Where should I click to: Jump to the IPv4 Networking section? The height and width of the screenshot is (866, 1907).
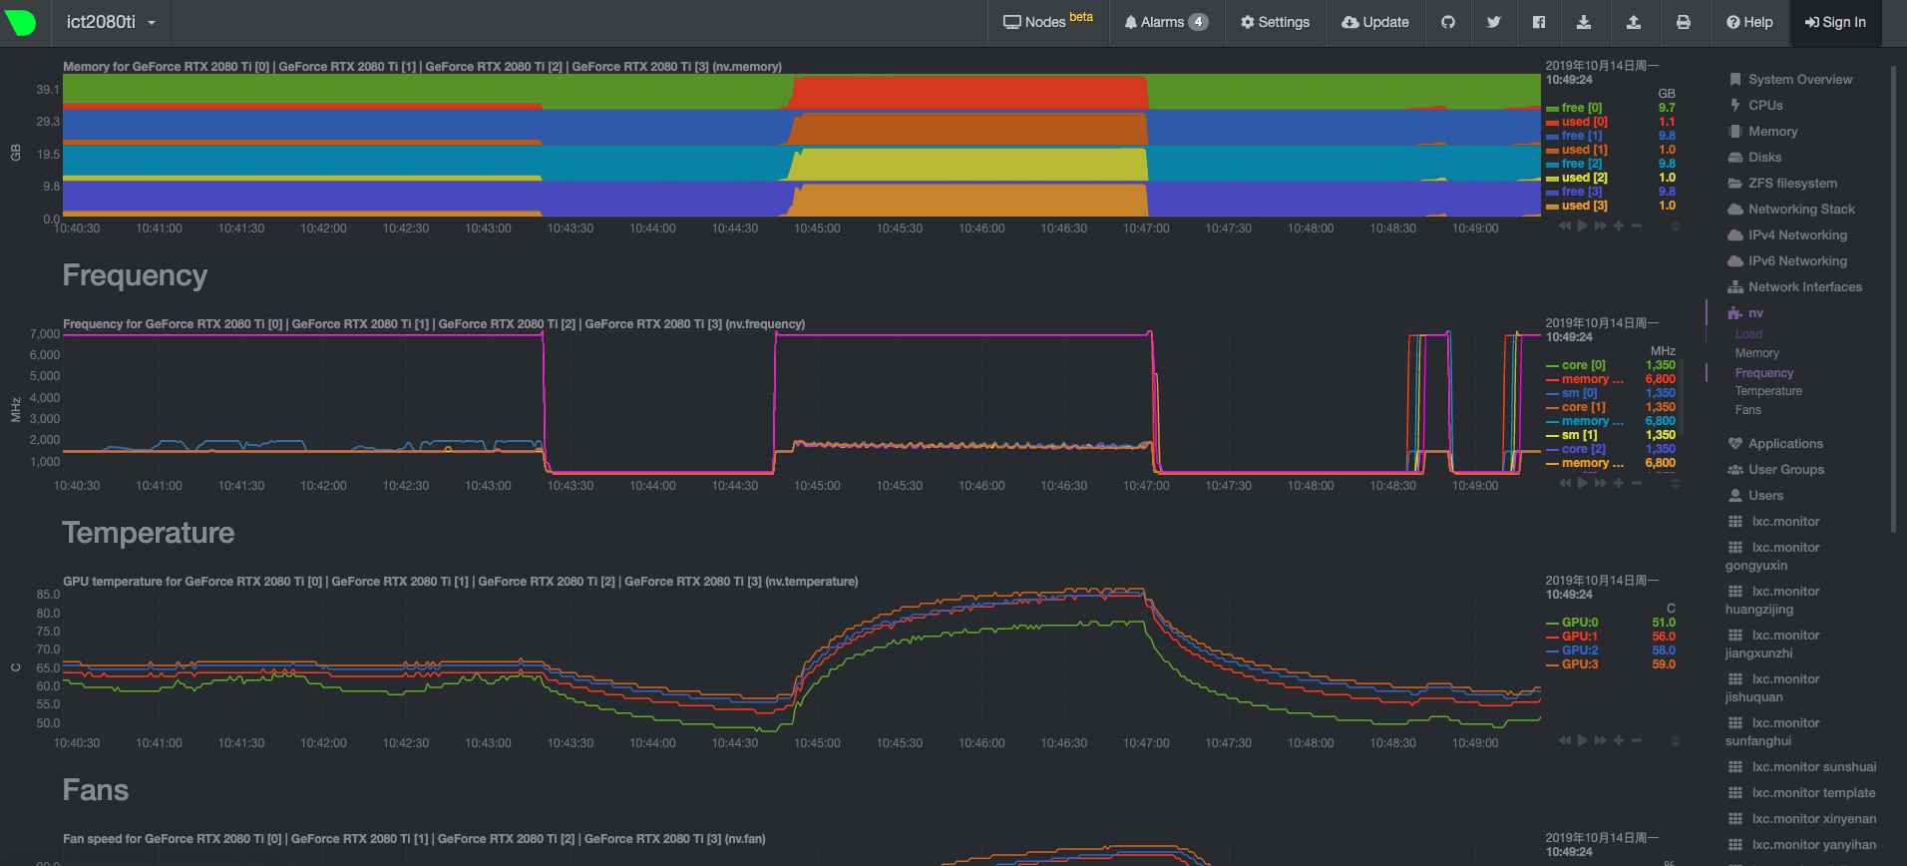(x=1797, y=235)
